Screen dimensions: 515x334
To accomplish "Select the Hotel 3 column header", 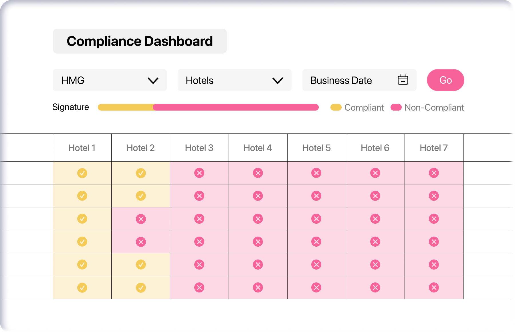I will point(199,148).
